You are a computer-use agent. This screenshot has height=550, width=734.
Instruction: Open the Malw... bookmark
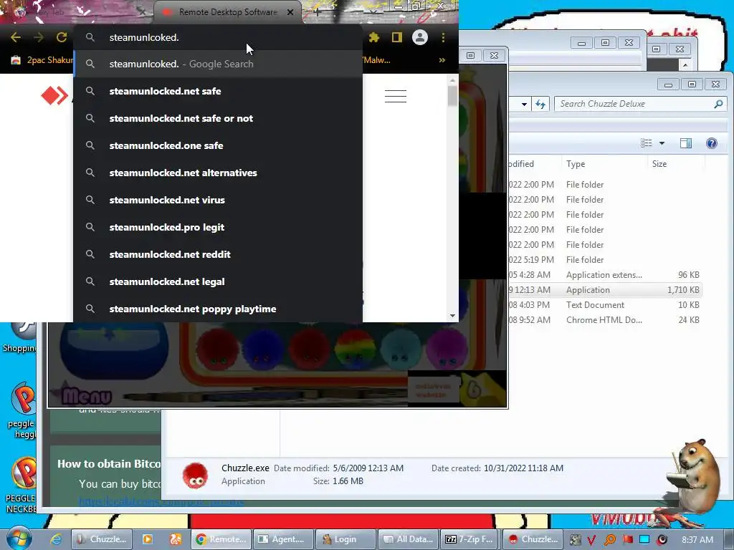click(x=377, y=60)
